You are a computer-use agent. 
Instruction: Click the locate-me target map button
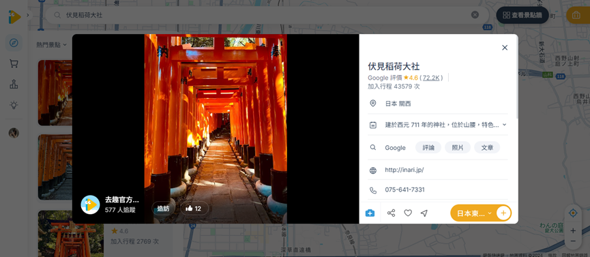tap(573, 213)
